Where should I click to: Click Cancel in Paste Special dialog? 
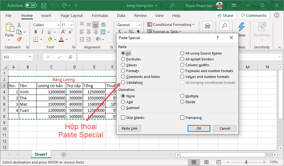[225, 128]
